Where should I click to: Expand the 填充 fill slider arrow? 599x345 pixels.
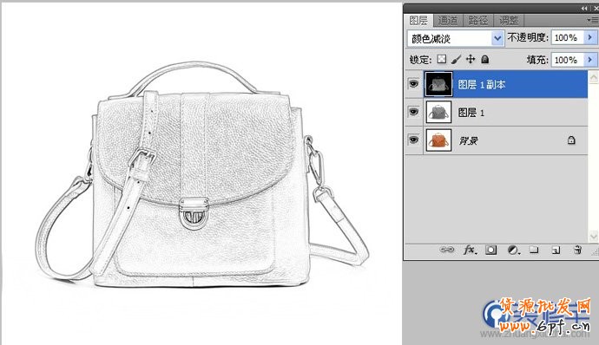point(590,60)
